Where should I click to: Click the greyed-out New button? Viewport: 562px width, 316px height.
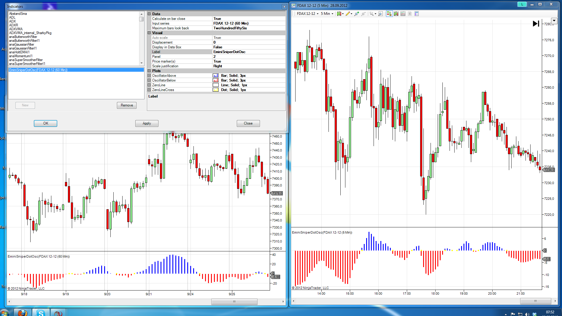click(x=25, y=105)
